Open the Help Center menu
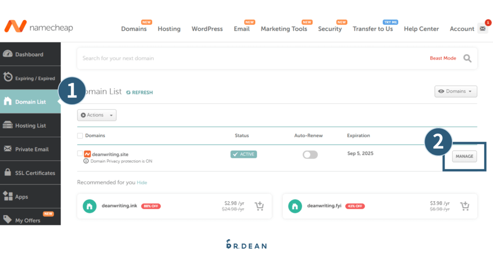The height and width of the screenshot is (257, 493). [x=422, y=29]
